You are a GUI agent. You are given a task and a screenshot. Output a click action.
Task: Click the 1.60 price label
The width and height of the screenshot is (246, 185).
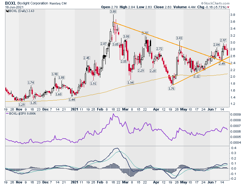coord(59,94)
